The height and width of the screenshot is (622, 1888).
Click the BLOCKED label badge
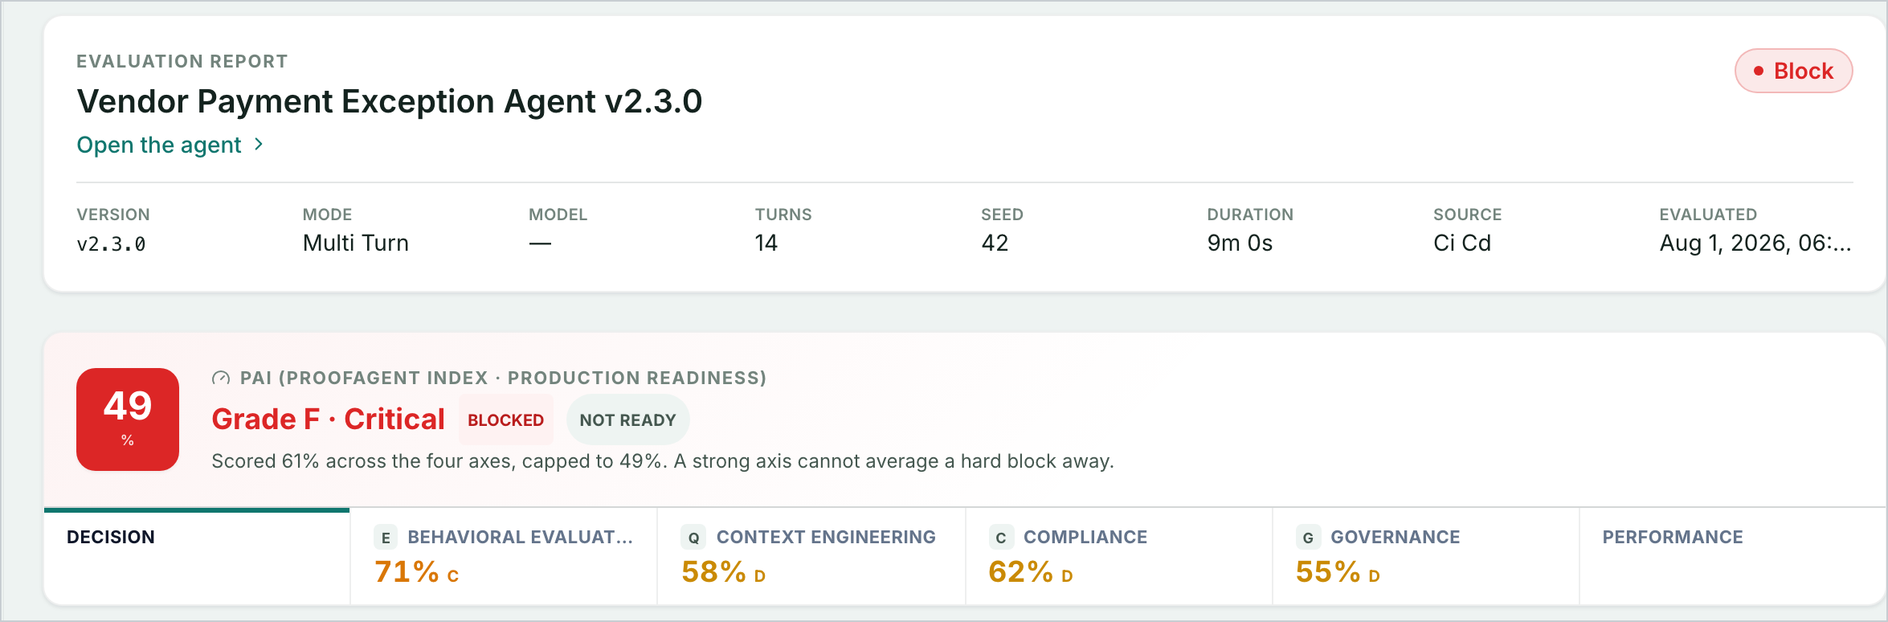[x=505, y=419]
